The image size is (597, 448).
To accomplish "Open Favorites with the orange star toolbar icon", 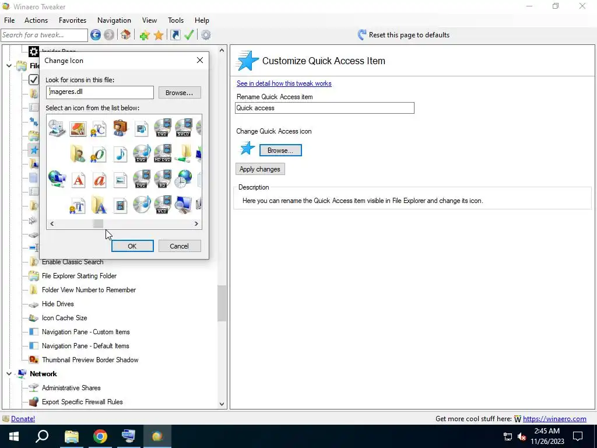I will [x=159, y=35].
